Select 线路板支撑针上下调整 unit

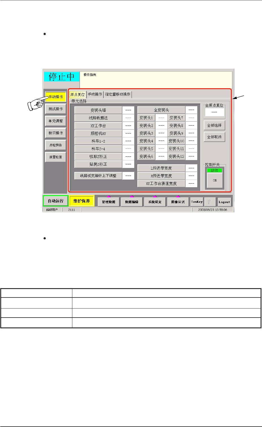pos(98,176)
